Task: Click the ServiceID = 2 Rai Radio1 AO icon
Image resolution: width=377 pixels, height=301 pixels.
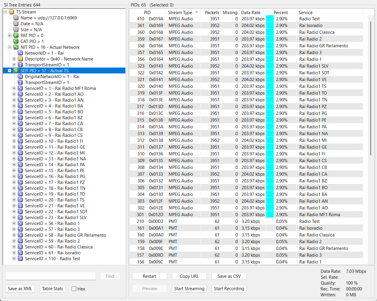Action: click(20, 94)
